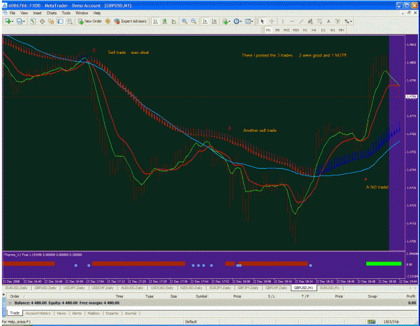
Task: Open the Experts terminal tab
Action: tap(112, 313)
